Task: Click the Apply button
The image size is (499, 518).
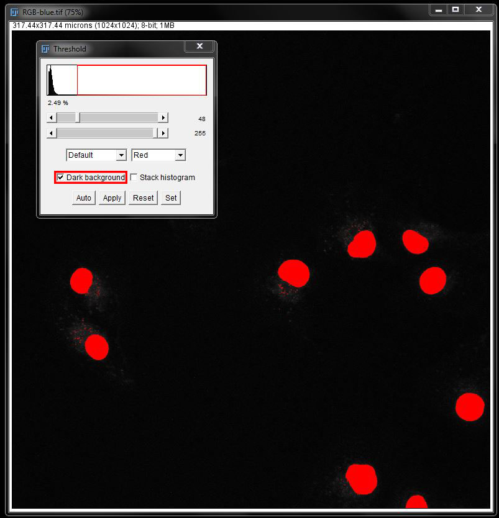Action: coord(112,198)
